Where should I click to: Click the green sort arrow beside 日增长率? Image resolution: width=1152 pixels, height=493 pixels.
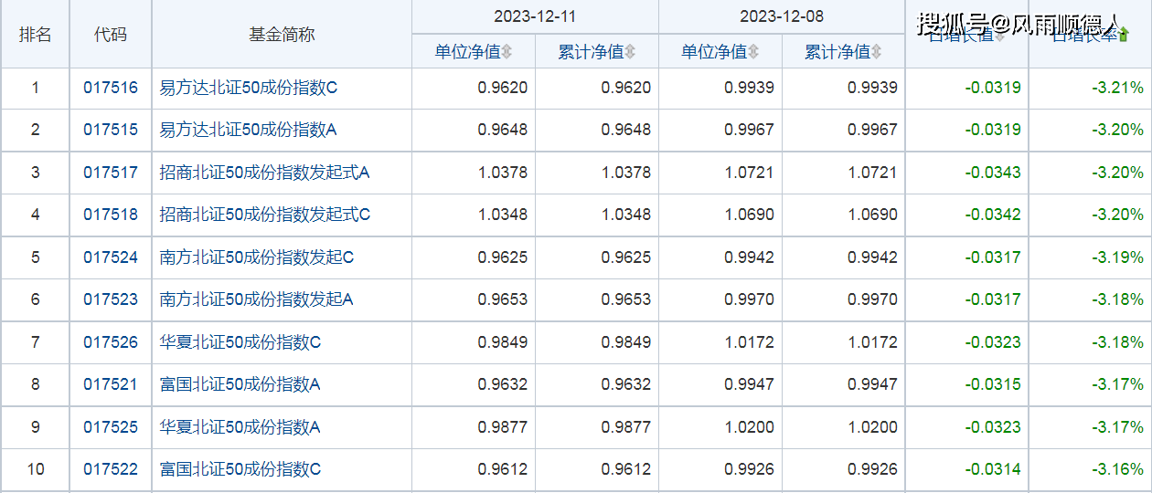tap(1124, 35)
